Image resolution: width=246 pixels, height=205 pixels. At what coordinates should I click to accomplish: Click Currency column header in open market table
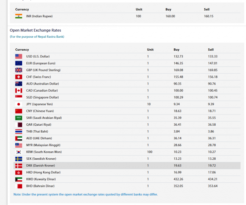[x=22, y=49]
